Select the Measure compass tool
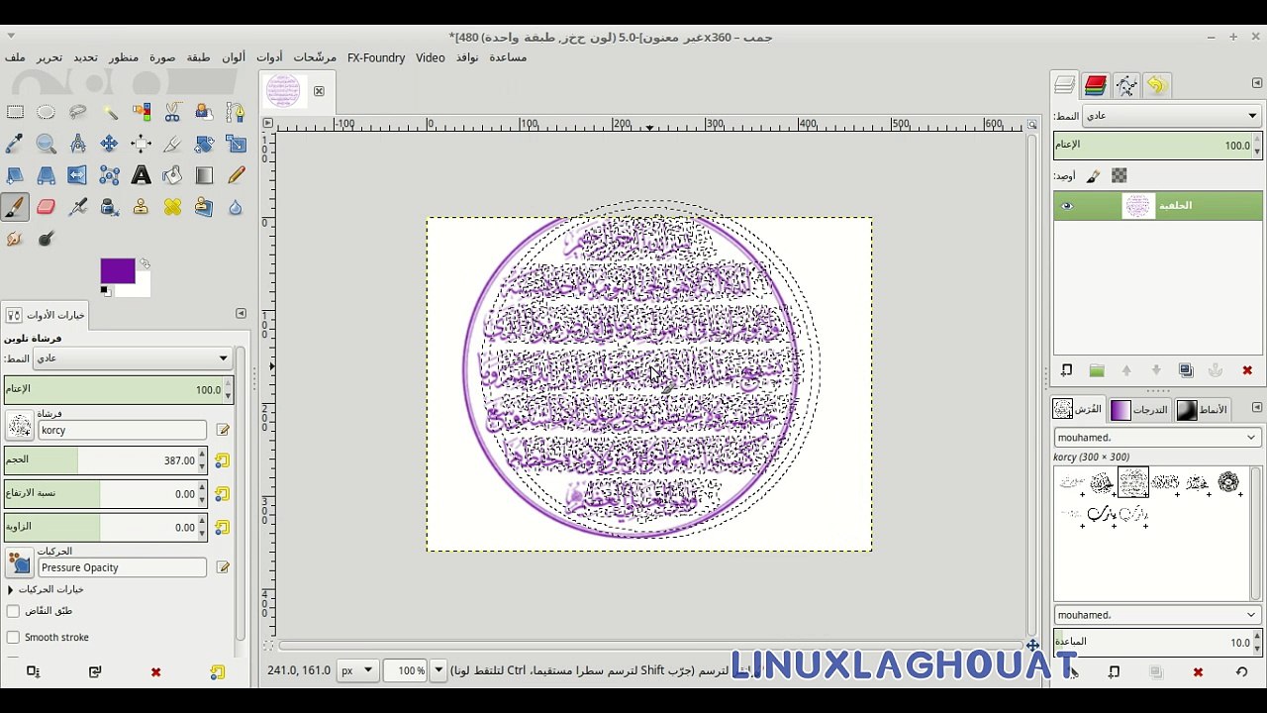 coord(78,144)
